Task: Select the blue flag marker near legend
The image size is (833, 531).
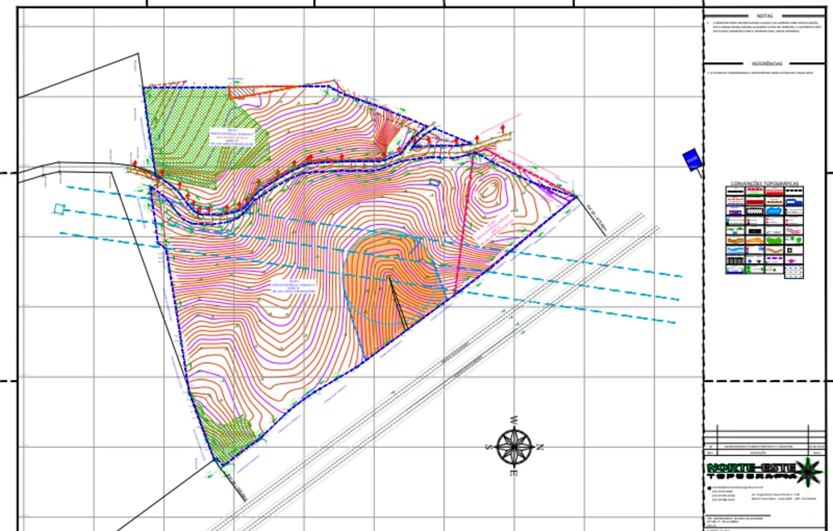Action: click(691, 159)
